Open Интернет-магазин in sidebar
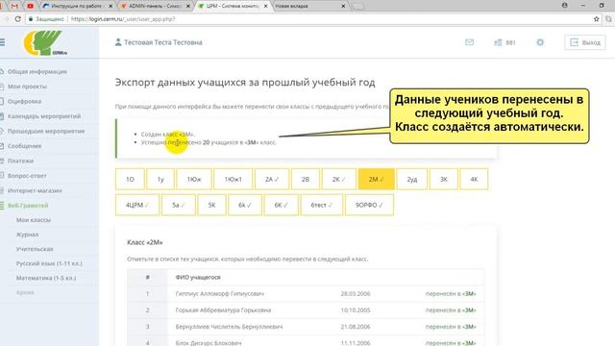Image resolution: width=615 pixels, height=346 pixels. click(35, 190)
